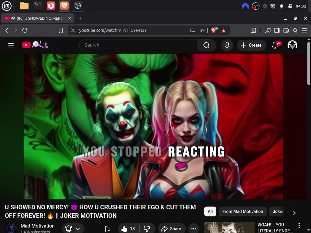View site settings icon in address bar

[73, 30]
